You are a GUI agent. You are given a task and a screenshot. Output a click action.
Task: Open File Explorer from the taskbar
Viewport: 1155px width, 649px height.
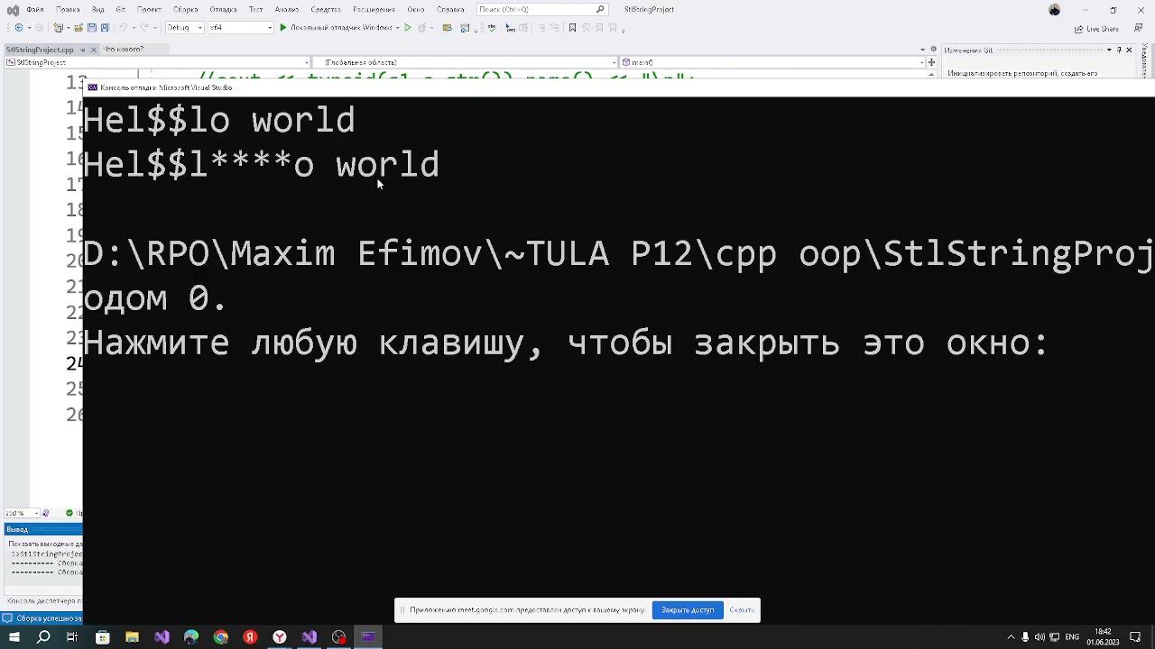click(x=132, y=637)
